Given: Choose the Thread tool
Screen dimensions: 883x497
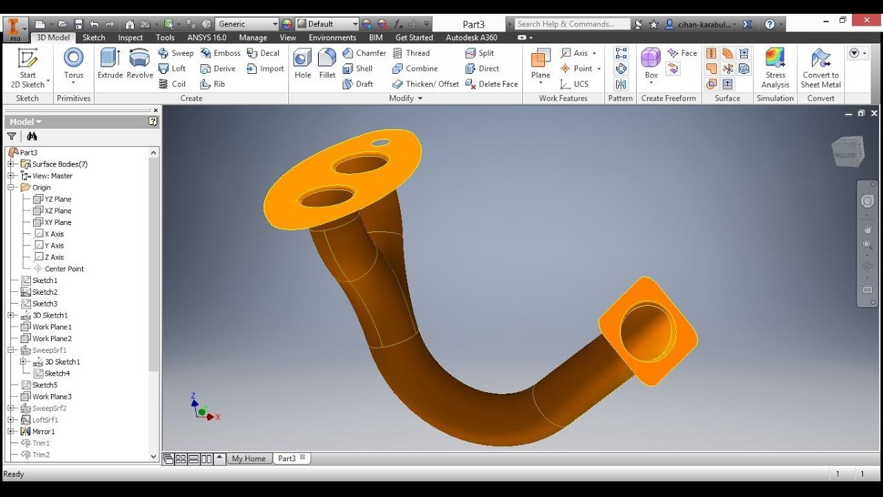Looking at the screenshot, I should click(411, 53).
